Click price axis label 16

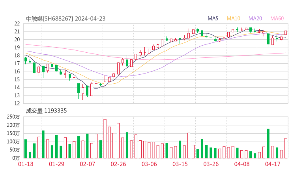(x=17, y=72)
